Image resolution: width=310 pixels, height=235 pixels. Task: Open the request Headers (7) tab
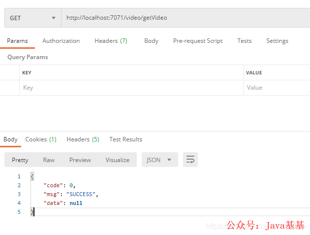[x=111, y=41]
